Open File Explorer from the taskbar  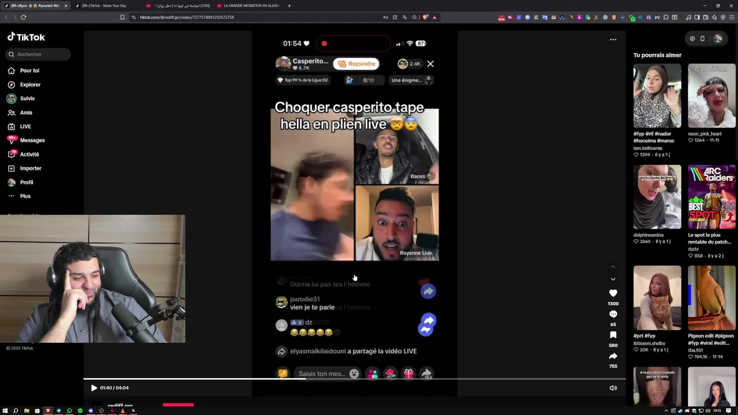[27, 411]
